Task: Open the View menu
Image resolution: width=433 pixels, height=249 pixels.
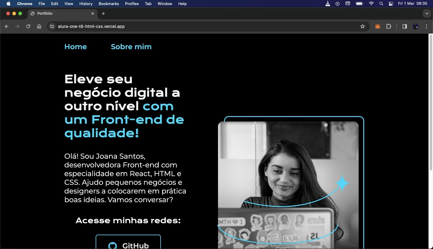Action: coord(69,4)
